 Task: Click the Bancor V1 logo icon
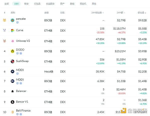(x=12, y=102)
